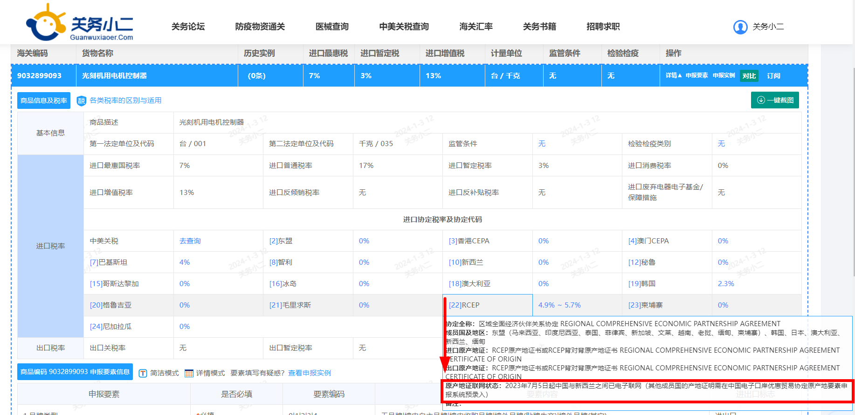Open 关务论坛 in the top navigation

point(188,27)
